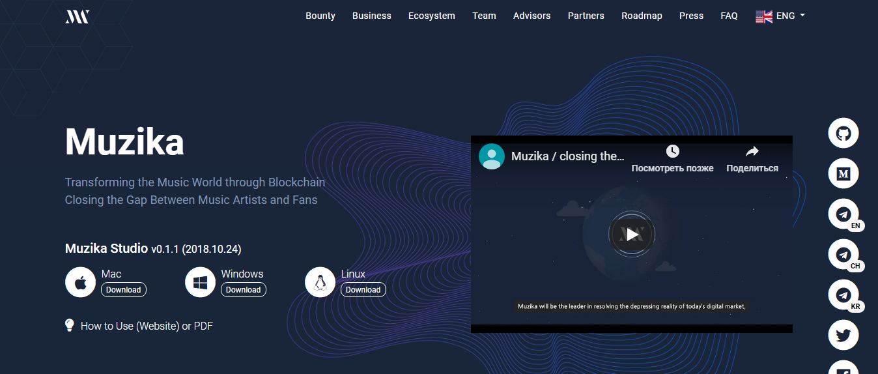
Task: Go to the Advisors menu item
Action: (531, 16)
